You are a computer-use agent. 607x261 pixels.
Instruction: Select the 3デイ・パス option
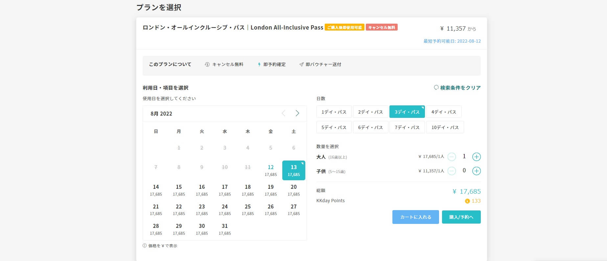click(407, 112)
